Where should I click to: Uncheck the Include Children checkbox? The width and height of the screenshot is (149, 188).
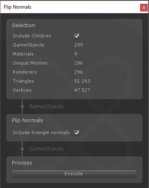(x=76, y=36)
